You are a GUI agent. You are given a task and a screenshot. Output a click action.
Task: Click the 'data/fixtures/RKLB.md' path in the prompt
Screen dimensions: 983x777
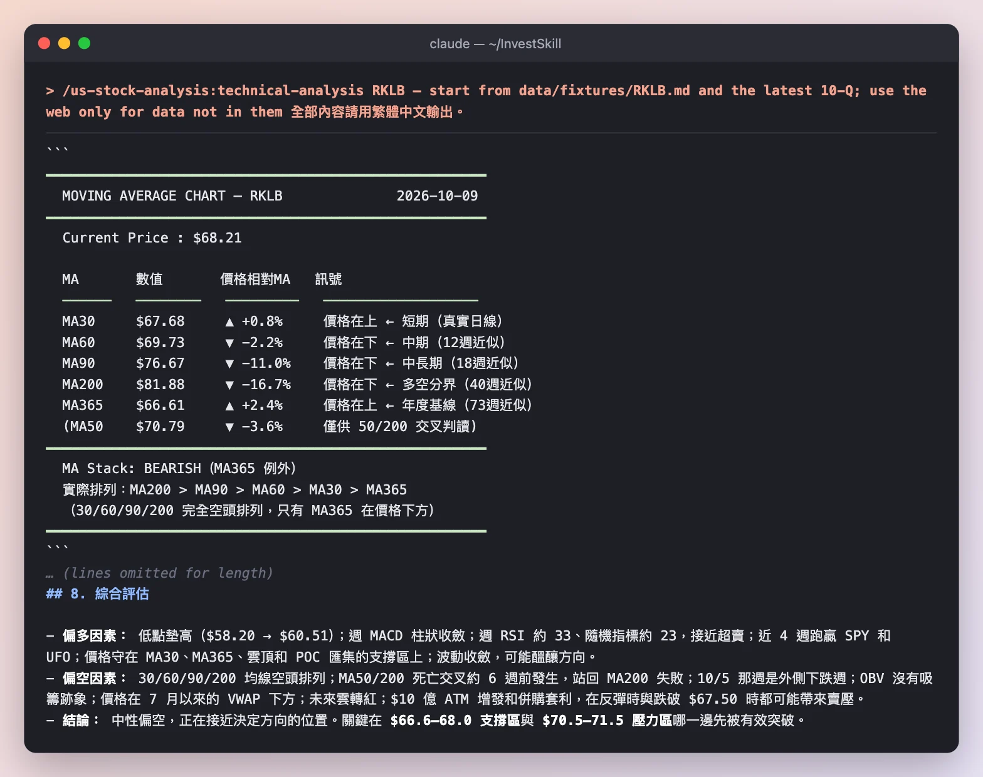pos(604,91)
